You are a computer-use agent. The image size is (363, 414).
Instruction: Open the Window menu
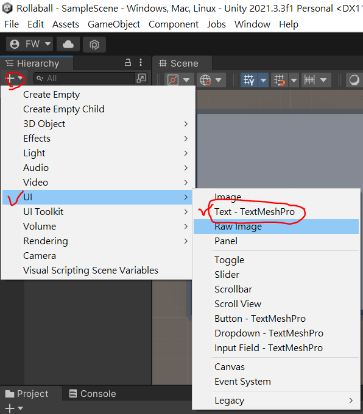pyautogui.click(x=252, y=24)
